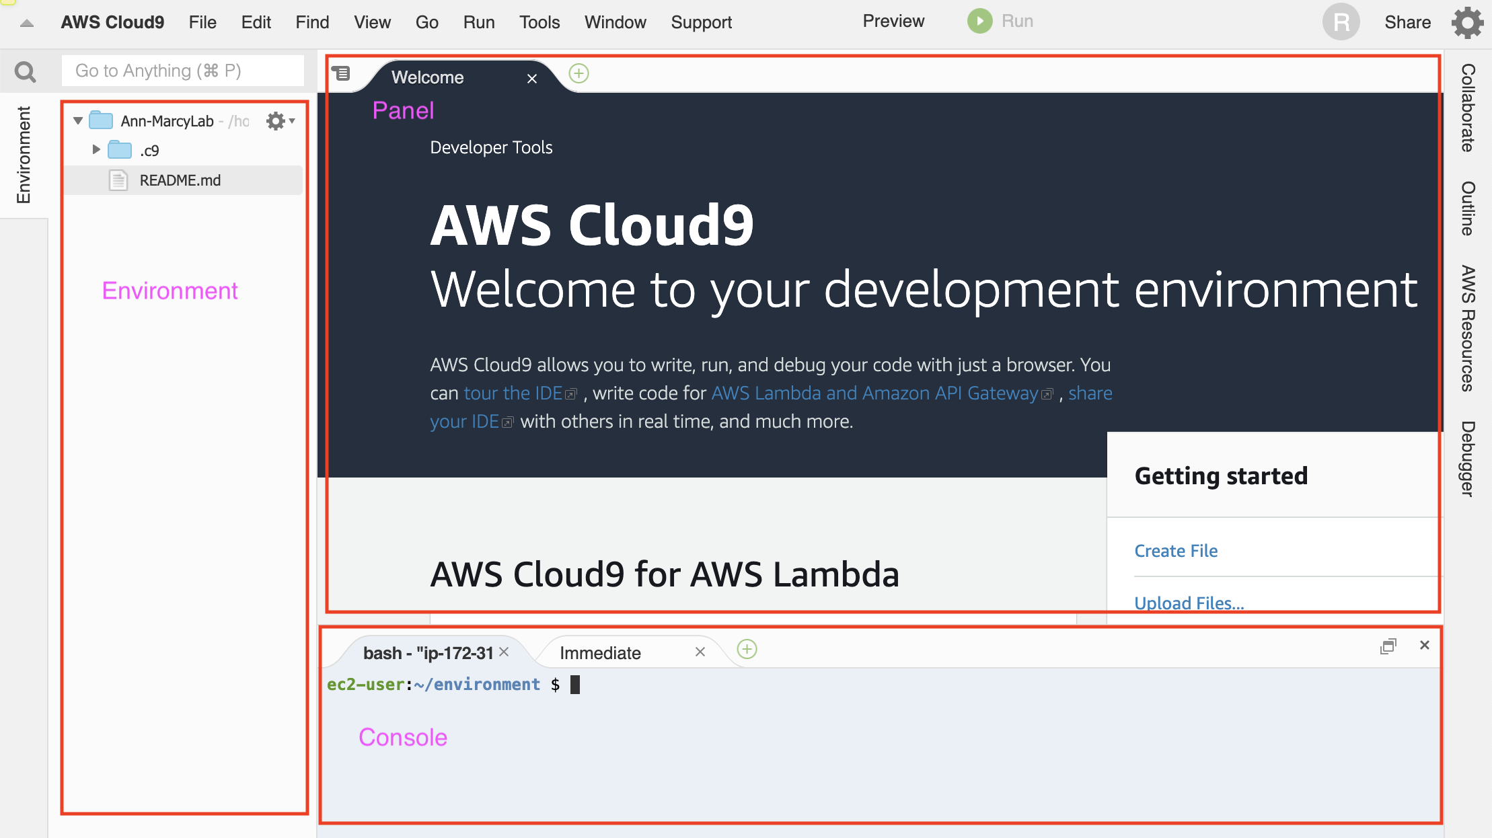This screenshot has width=1492, height=838.
Task: Open the tour the IDE link
Action: [x=513, y=393]
